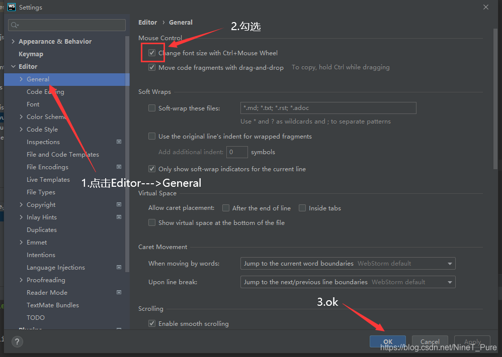The height and width of the screenshot is (357, 502).
Task: Toggle Change font size with Ctrl+Mouse Wheel
Action: tap(152, 53)
